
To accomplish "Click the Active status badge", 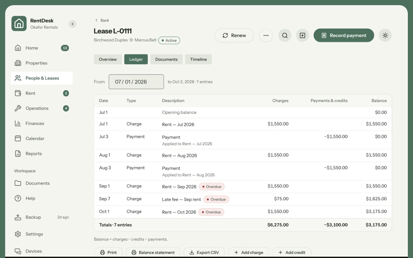I will click(x=169, y=40).
